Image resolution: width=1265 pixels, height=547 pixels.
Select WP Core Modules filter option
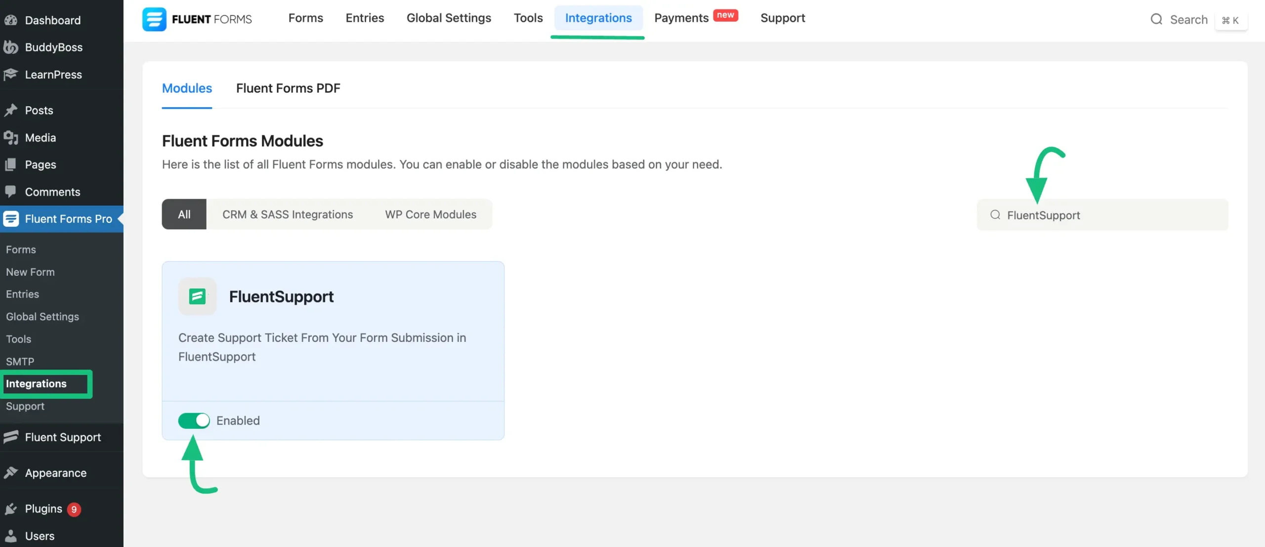(x=431, y=214)
